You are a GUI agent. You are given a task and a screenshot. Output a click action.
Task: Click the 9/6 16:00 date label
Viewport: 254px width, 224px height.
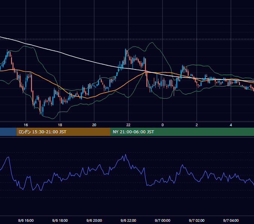tap(26, 220)
